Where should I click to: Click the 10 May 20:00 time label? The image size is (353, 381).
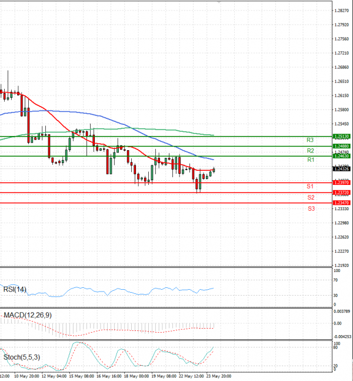(26, 376)
